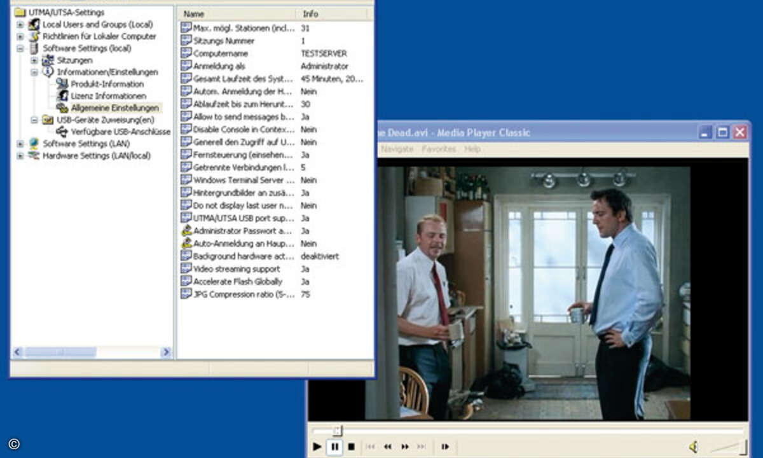Open the Help menu in Media Player
Image resolution: width=763 pixels, height=458 pixels.
coord(472,149)
